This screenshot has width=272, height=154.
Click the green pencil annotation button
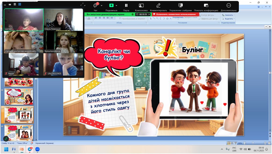click(x=6, y=139)
